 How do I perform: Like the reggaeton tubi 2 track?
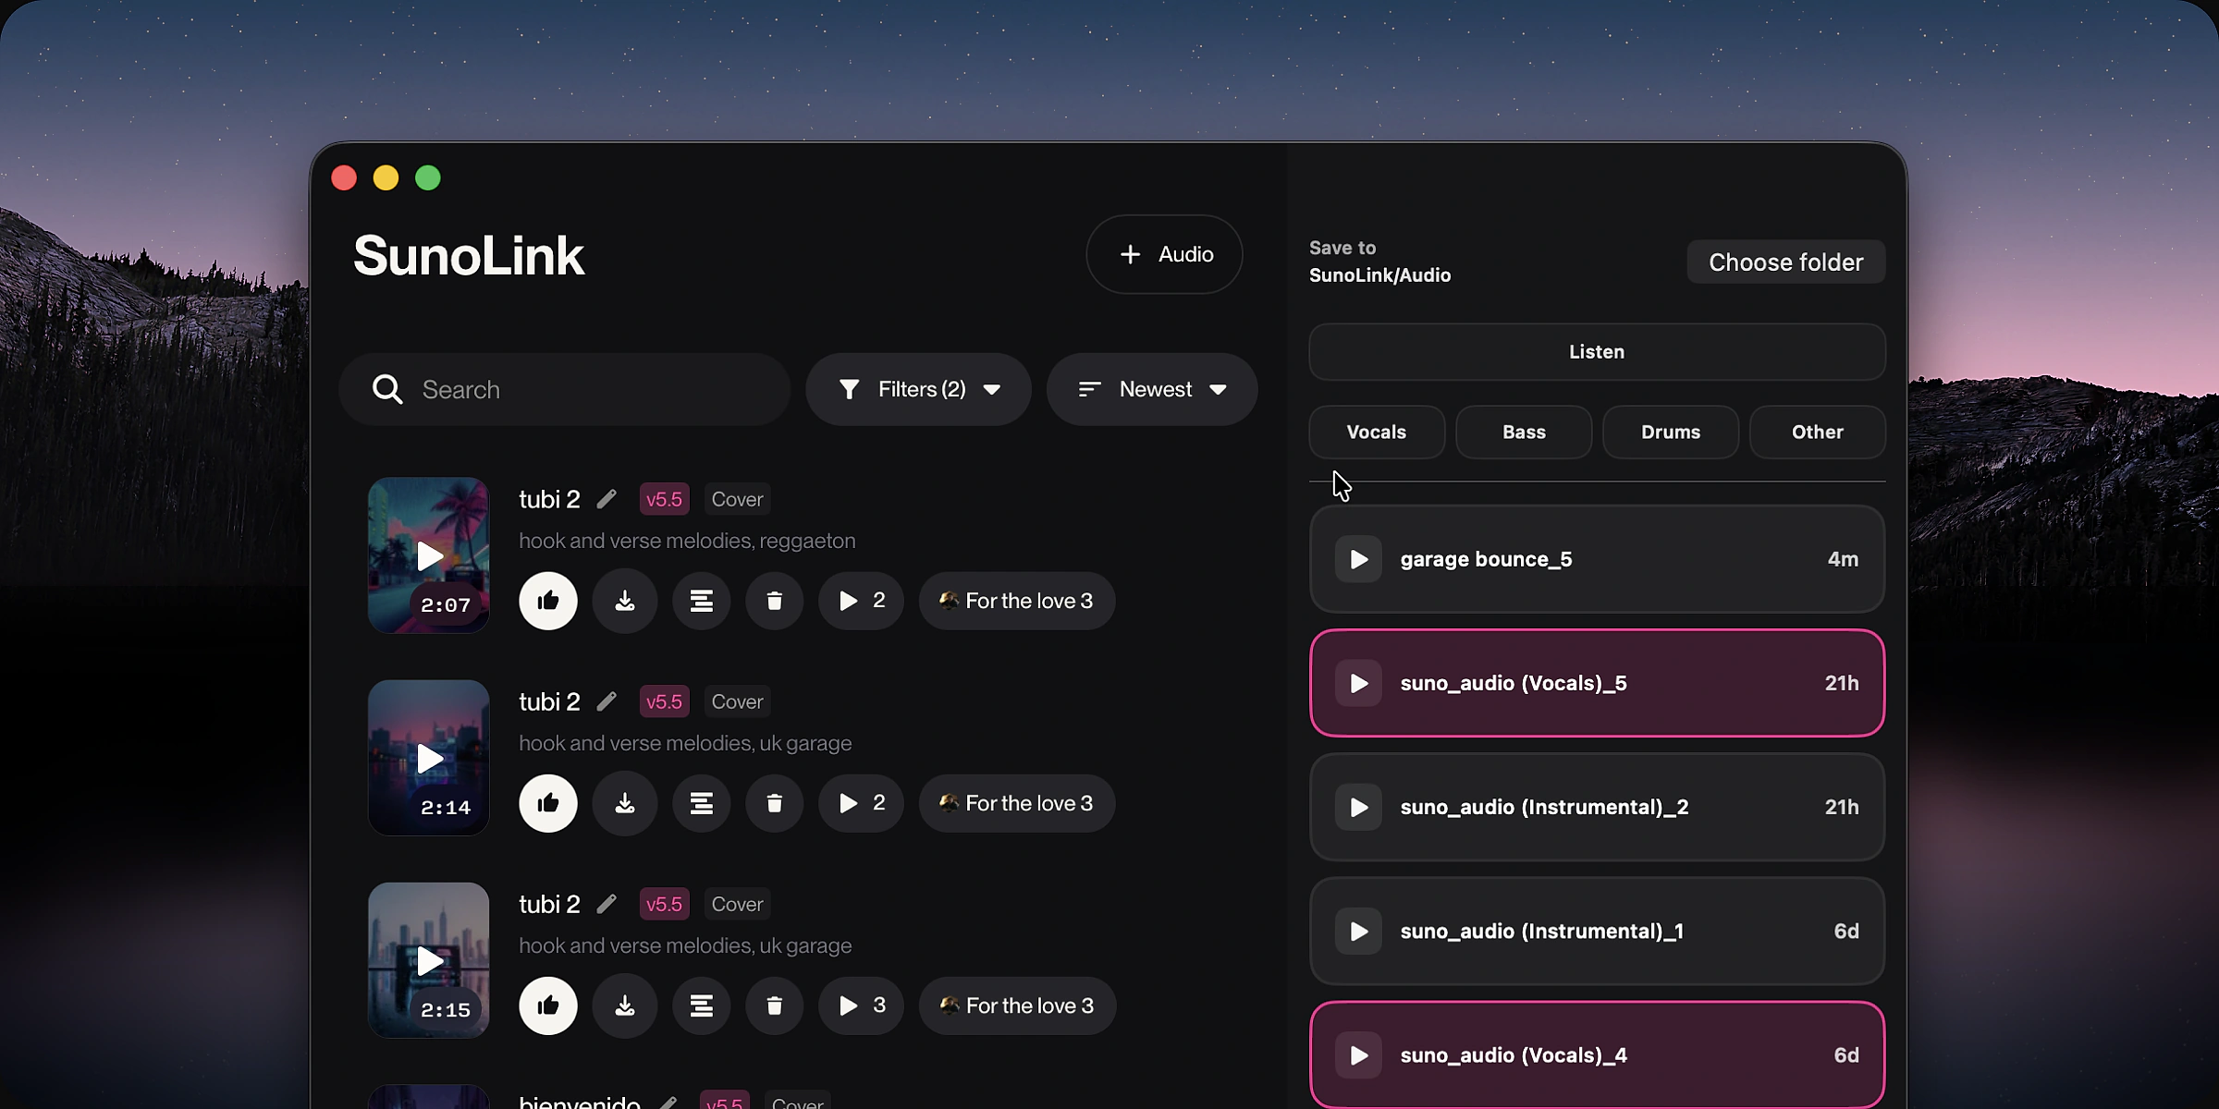[548, 601]
